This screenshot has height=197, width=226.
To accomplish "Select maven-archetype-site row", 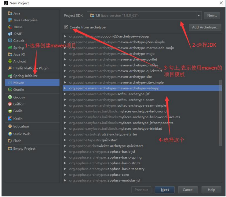I will click(142, 77).
